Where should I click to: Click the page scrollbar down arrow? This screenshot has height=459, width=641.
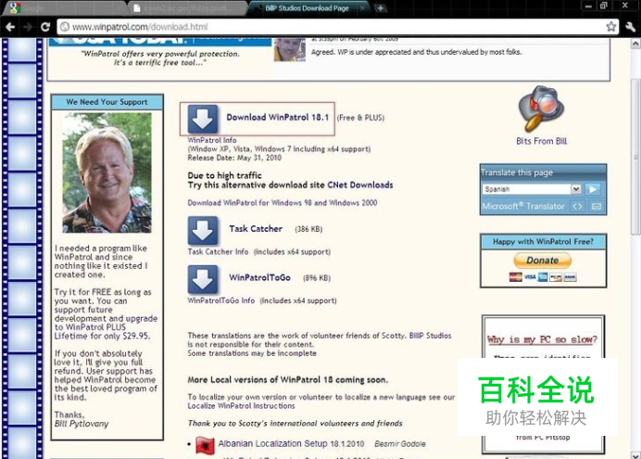pos(635,455)
